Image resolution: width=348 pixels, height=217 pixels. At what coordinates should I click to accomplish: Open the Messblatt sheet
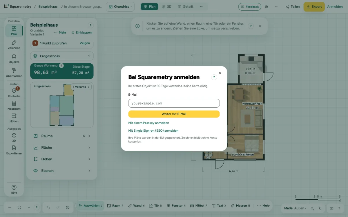click(x=14, y=105)
